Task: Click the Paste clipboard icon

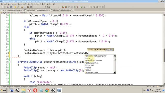Action: pos(28,7)
